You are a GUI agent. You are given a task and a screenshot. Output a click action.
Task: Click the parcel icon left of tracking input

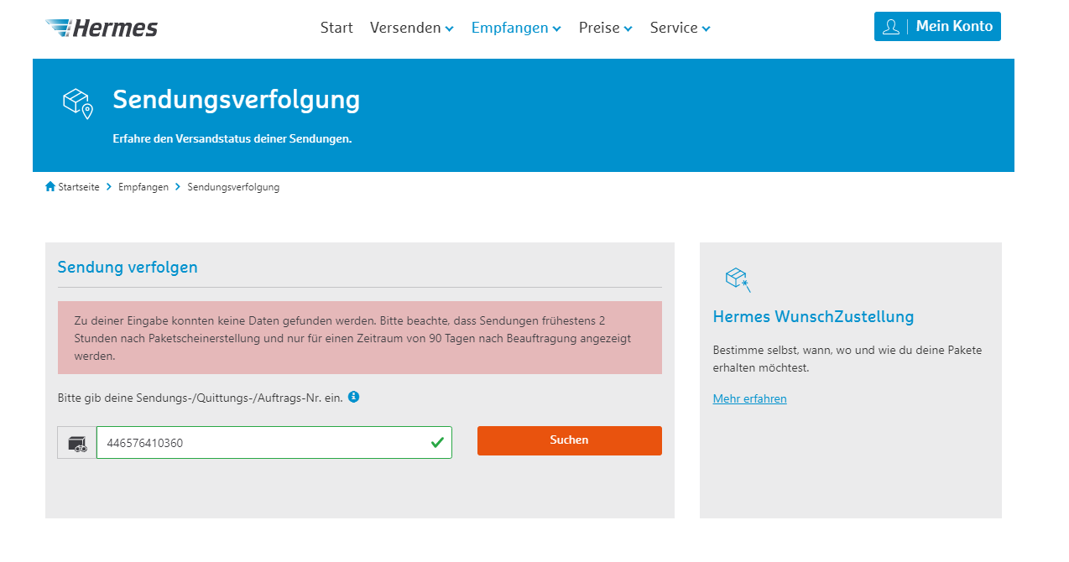click(x=77, y=443)
